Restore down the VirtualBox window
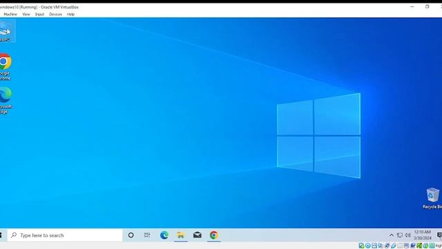442x249 pixels. 427,7
